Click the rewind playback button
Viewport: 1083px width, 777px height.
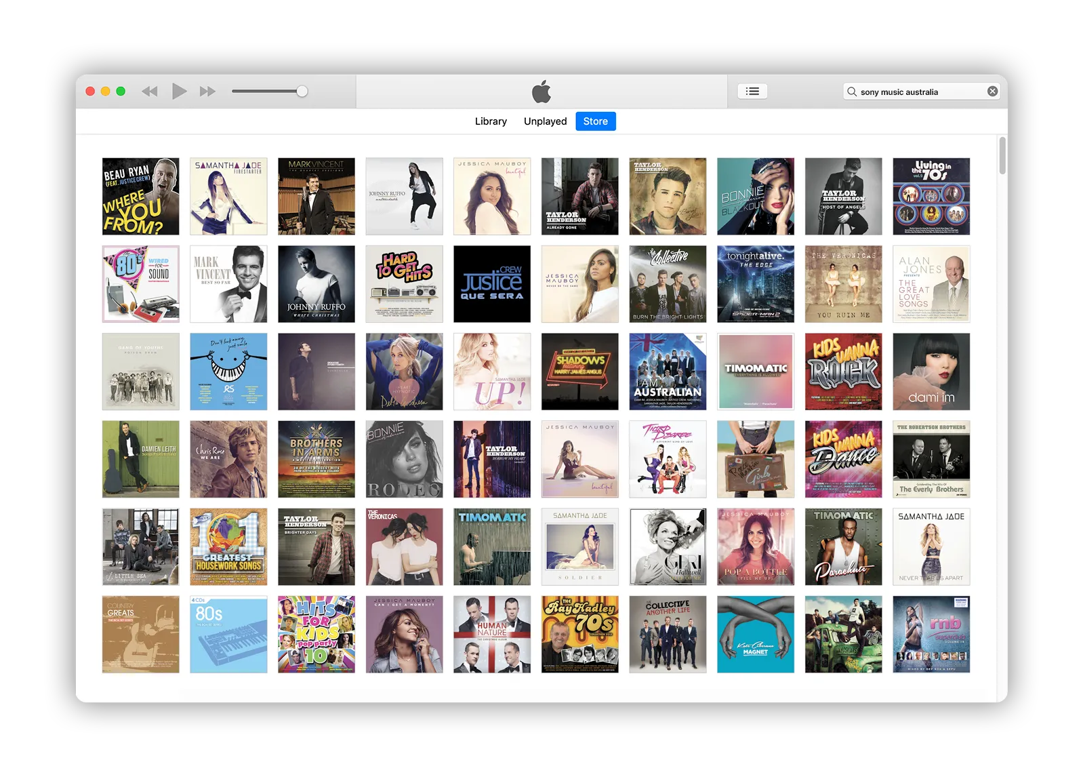pos(149,92)
